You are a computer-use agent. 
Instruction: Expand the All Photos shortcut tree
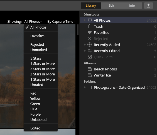85,20
